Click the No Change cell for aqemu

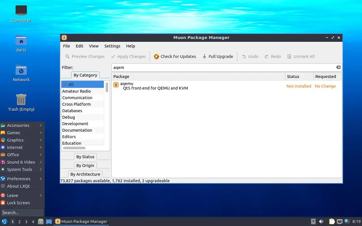(325, 86)
